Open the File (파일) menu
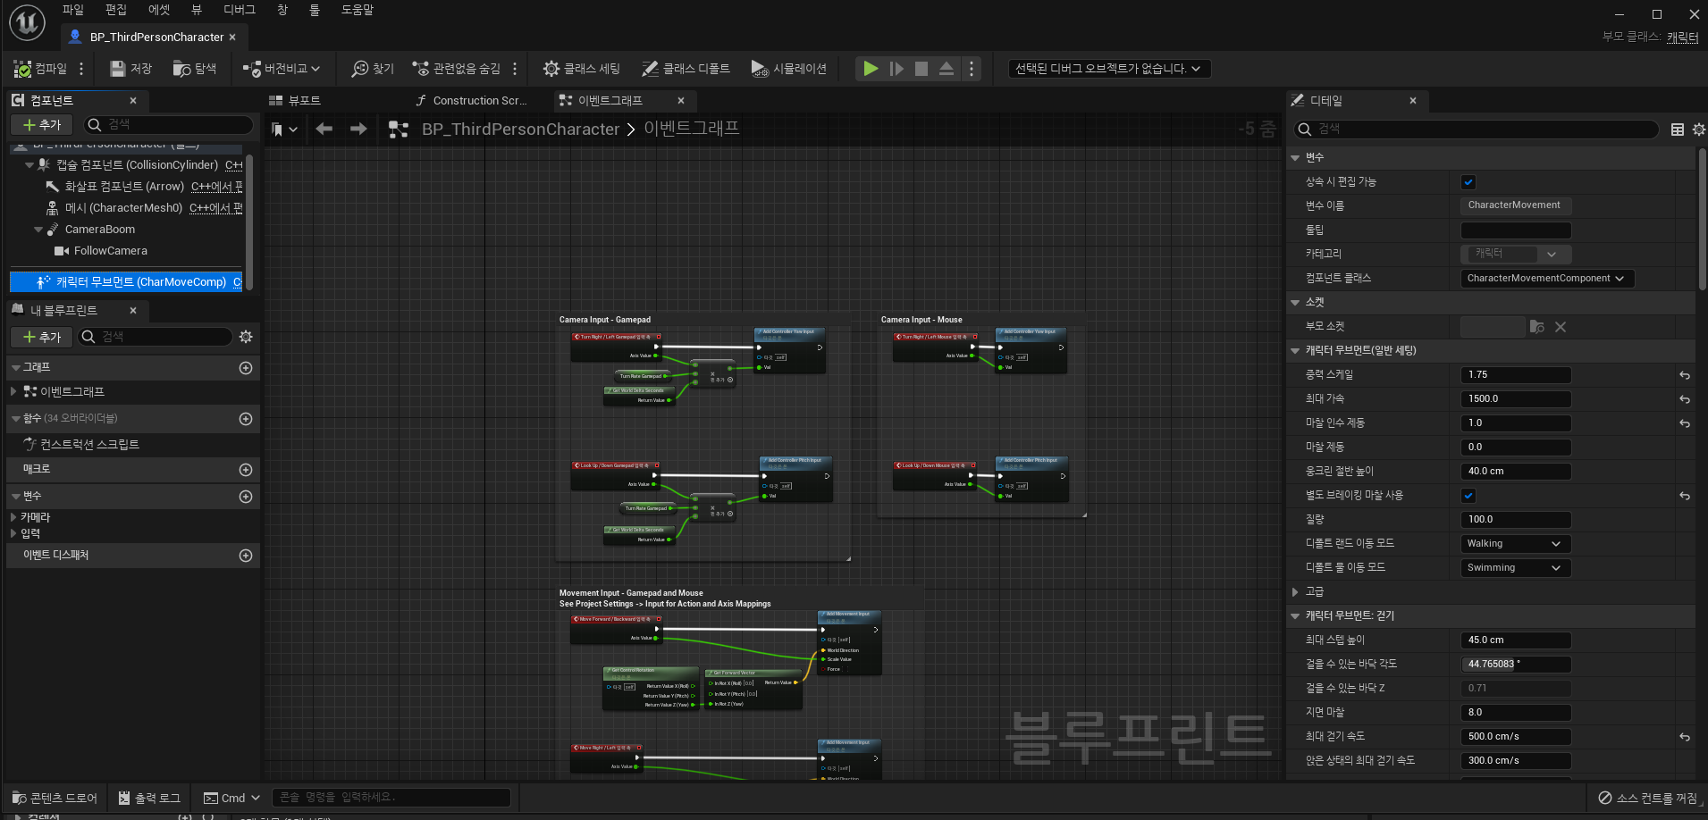Image resolution: width=1708 pixels, height=820 pixels. pyautogui.click(x=73, y=10)
